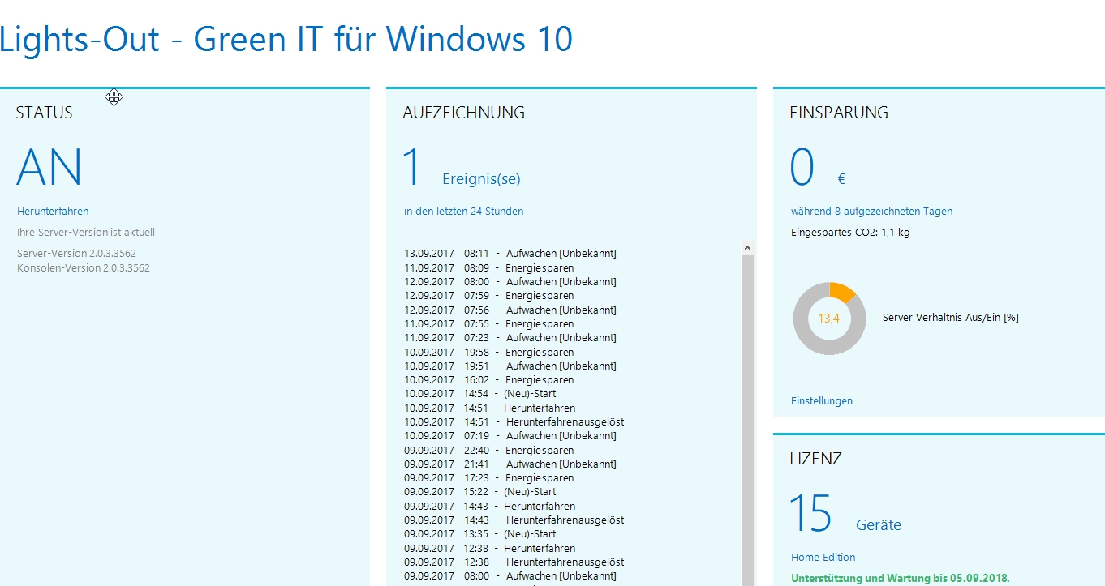This screenshot has height=586, width=1105.
Task: Click the AUFZEICHNUNG panel heading
Action: (464, 113)
